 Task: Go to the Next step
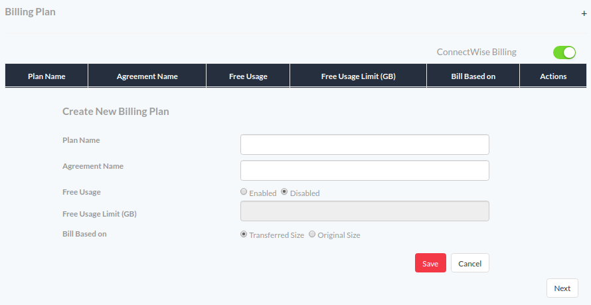[562, 288]
